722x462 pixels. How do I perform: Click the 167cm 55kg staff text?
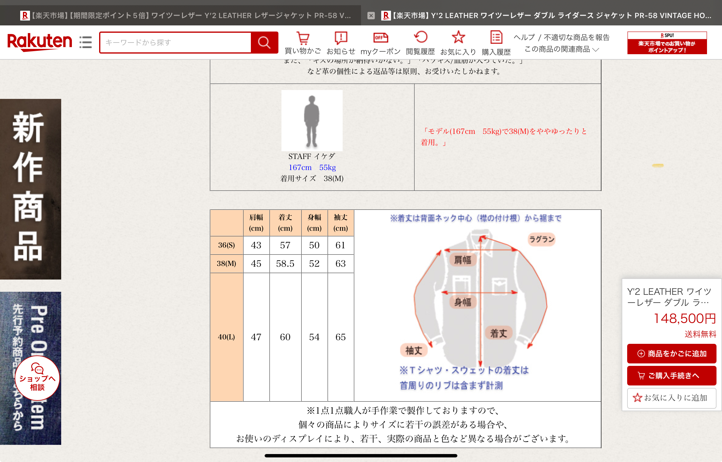pyautogui.click(x=312, y=167)
